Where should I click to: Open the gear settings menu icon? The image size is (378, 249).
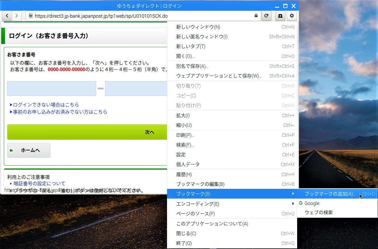(292, 16)
